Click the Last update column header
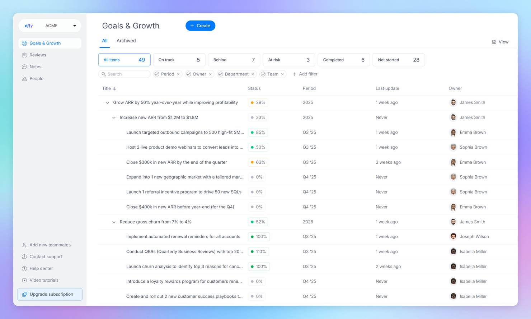This screenshot has height=319, width=531. coord(387,88)
